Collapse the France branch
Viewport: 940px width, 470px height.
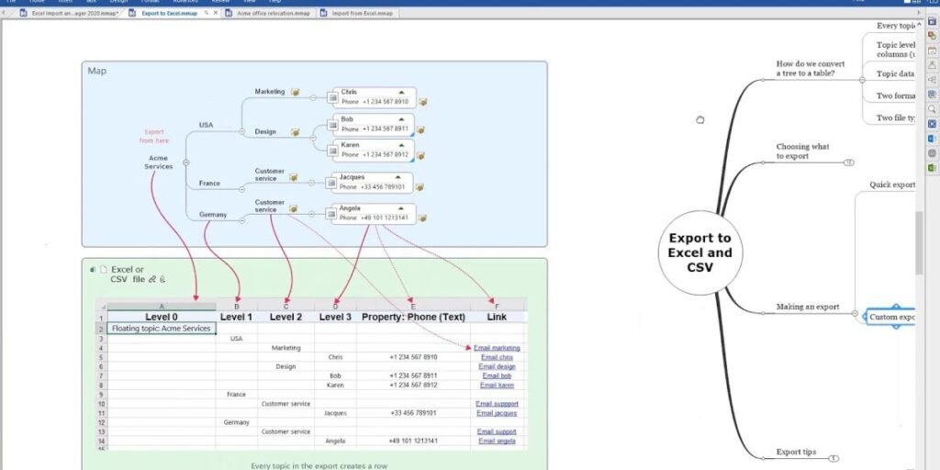pyautogui.click(x=241, y=189)
